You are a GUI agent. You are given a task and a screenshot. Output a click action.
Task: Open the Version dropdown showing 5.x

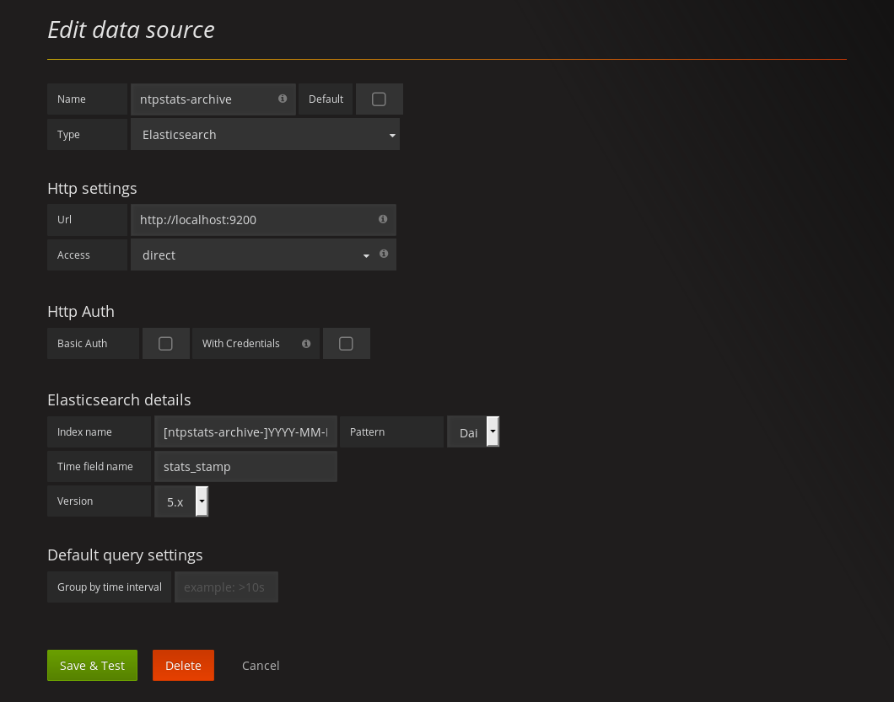click(x=181, y=501)
